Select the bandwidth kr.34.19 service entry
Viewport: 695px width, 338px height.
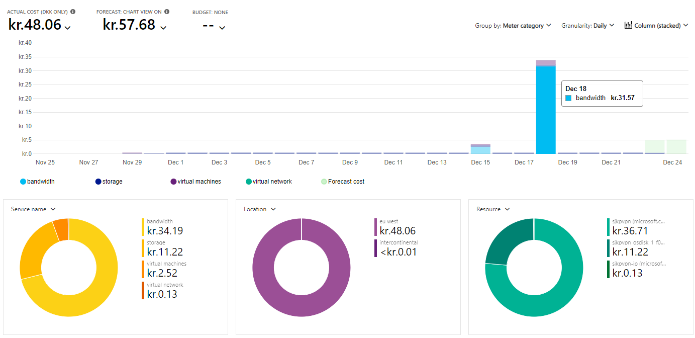click(164, 227)
